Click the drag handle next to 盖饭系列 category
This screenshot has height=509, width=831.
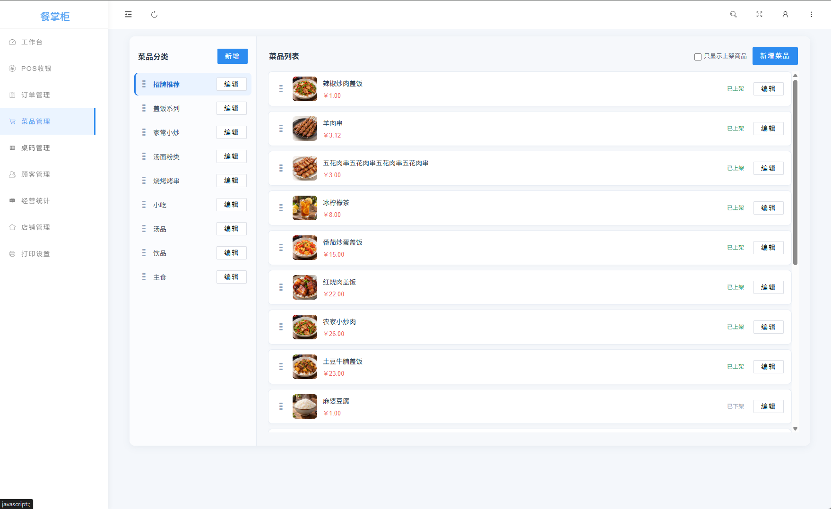pos(144,108)
